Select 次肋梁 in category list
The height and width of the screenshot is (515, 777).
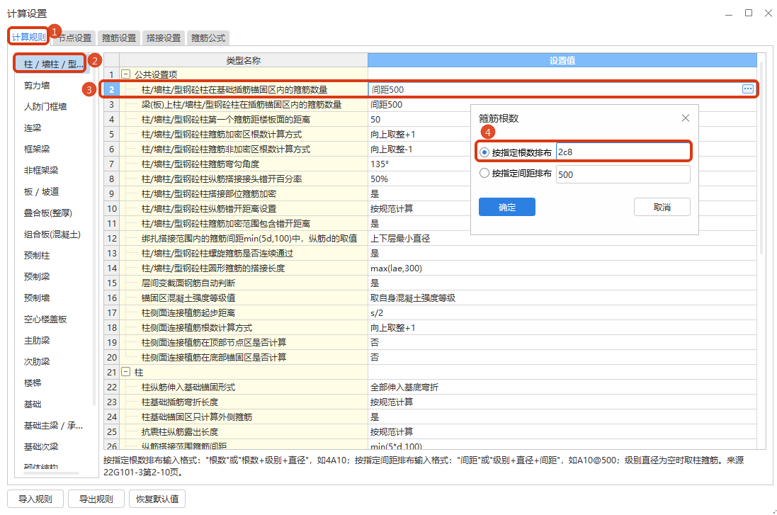[x=37, y=361]
